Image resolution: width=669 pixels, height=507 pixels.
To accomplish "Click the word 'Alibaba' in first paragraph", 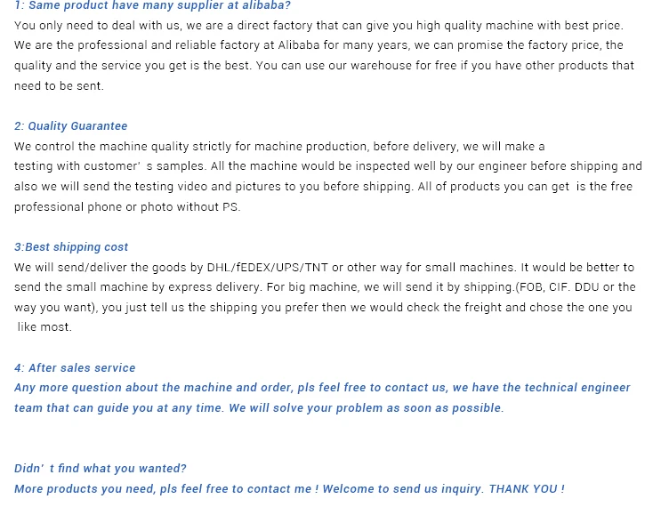I will [299, 45].
